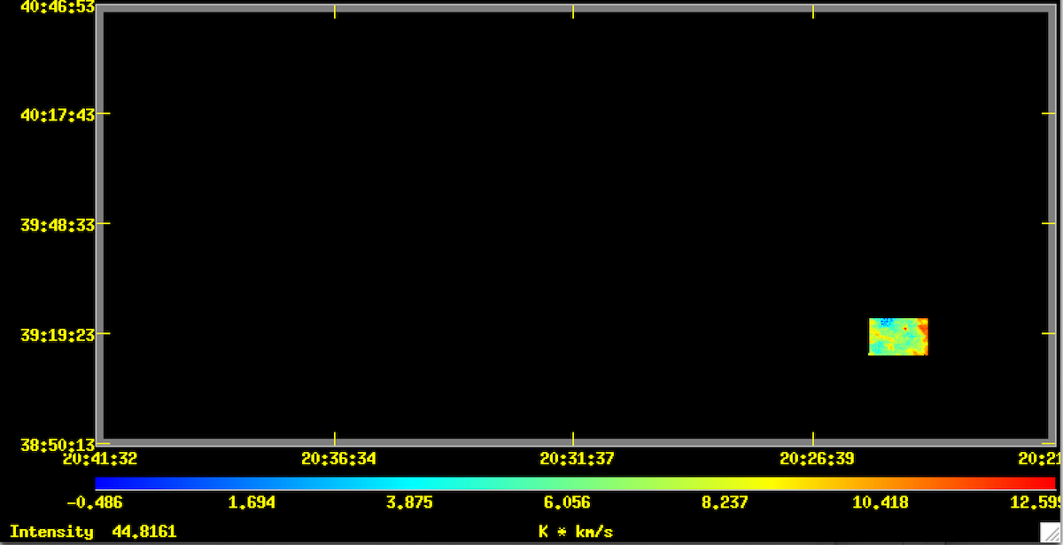Click the right ascension label 20:31:37
1063x545 pixels.
[578, 458]
